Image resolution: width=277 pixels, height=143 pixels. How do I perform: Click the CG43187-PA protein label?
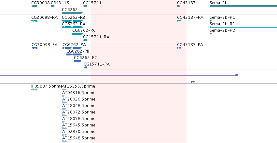(190, 45)
